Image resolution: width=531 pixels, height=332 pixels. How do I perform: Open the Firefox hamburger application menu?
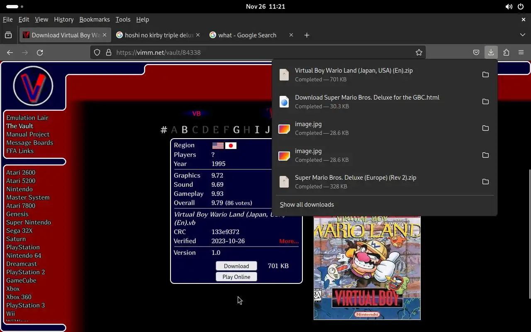pyautogui.click(x=521, y=52)
